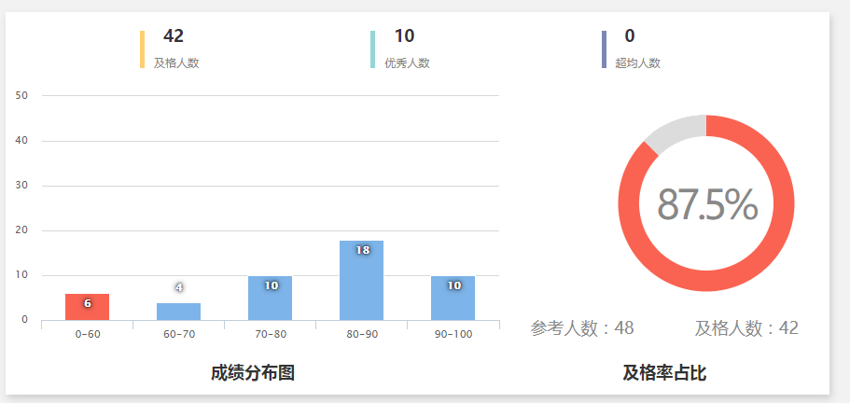Screen dimensions: 850x403
Task: Click the red 0-60 score bar
Action: point(87,308)
